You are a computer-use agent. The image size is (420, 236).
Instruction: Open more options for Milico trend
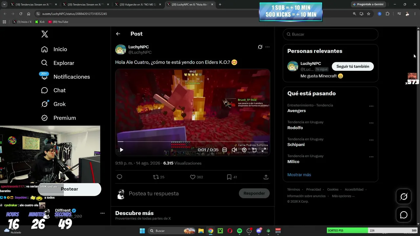(x=371, y=157)
